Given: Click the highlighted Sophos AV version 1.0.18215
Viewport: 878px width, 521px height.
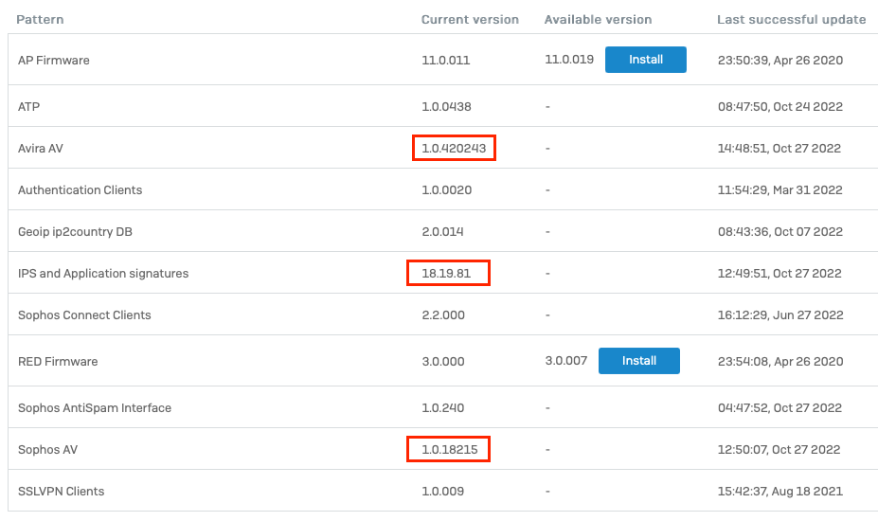Looking at the screenshot, I should coord(448,449).
